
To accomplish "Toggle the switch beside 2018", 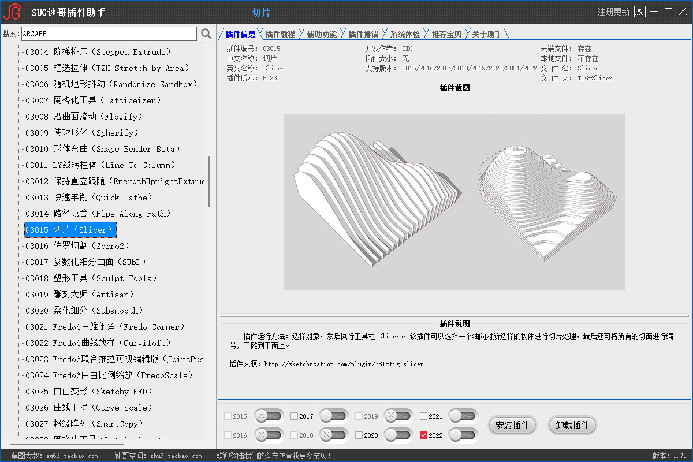I will 334,435.
